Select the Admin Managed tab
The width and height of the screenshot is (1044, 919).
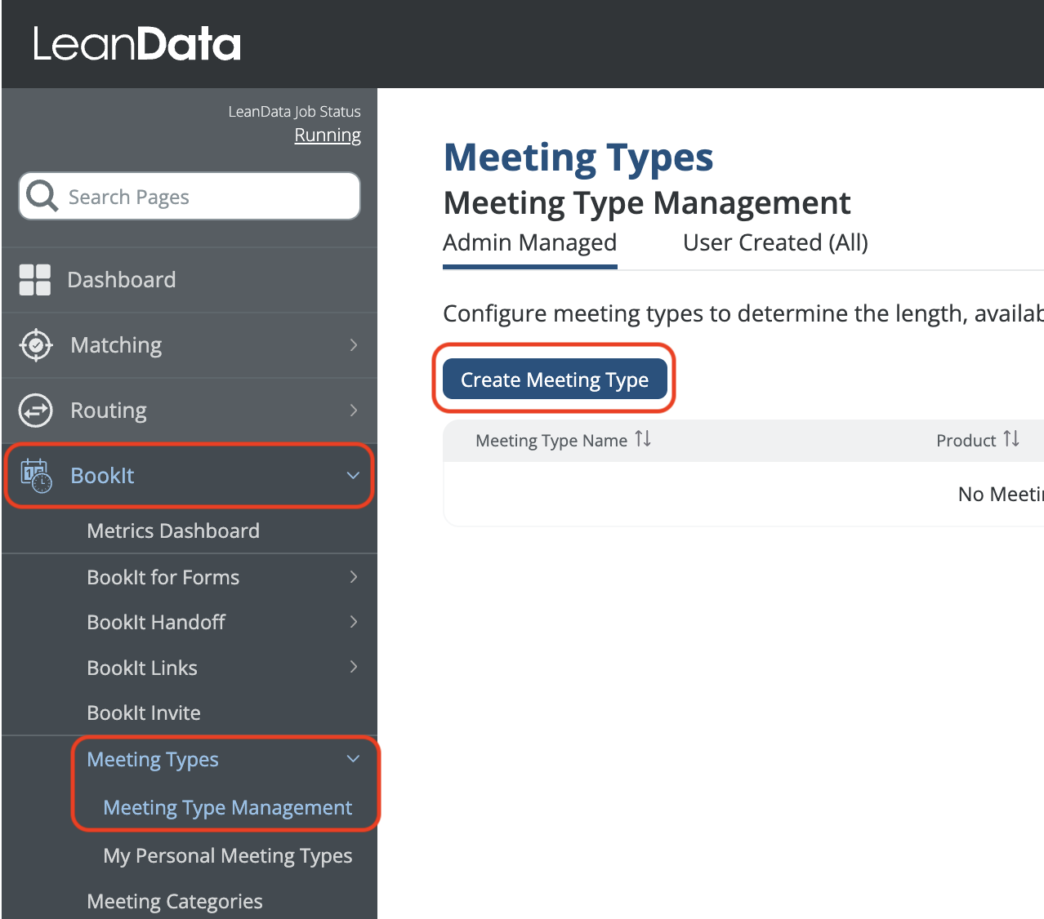tap(529, 243)
